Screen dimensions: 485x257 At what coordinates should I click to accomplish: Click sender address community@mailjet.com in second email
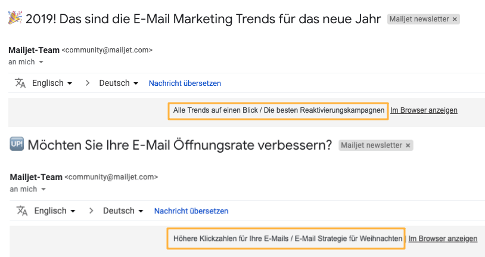tap(111, 177)
